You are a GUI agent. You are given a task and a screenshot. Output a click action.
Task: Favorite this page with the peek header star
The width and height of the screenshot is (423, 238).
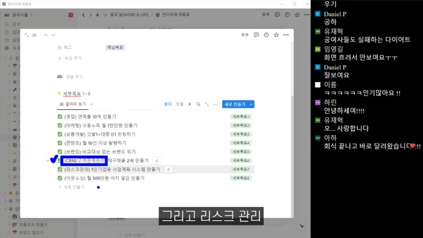pos(276,35)
